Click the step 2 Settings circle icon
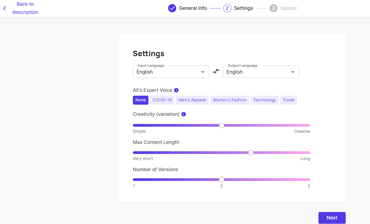The height and width of the screenshot is (224, 370). 227,8
